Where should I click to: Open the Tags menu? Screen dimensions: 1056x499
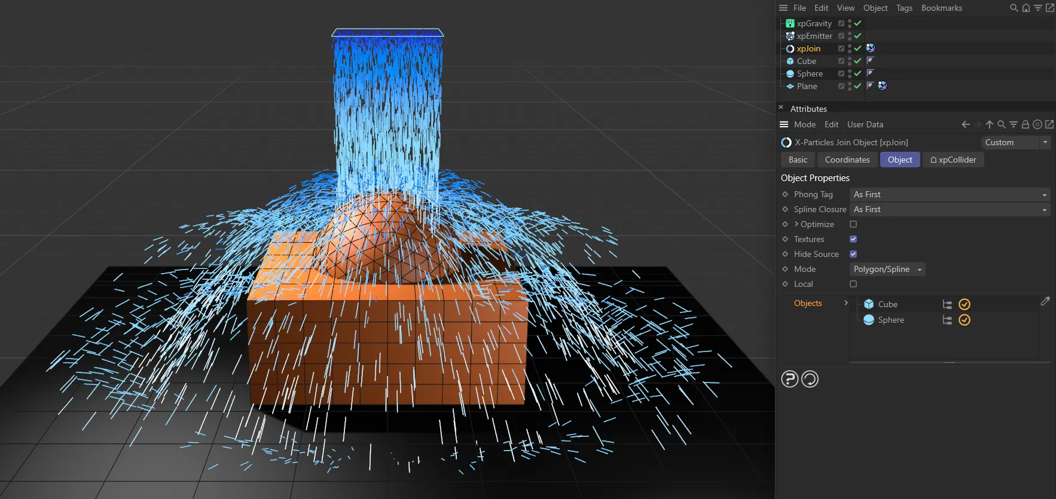click(904, 8)
